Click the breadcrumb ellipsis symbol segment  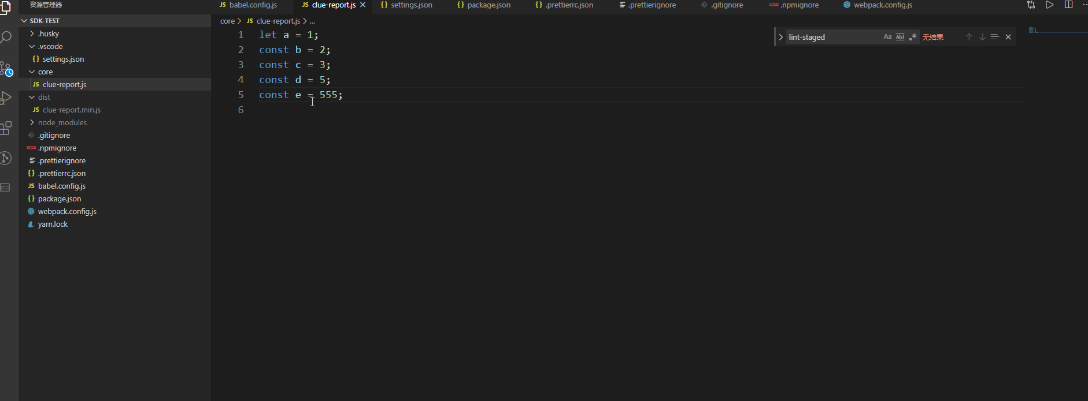pyautogui.click(x=312, y=21)
